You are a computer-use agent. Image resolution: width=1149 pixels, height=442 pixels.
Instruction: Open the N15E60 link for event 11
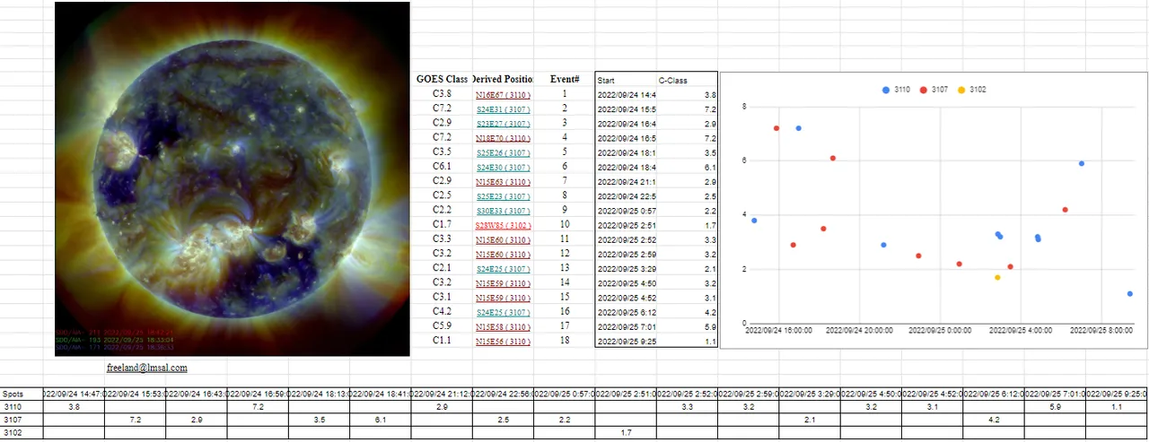coord(503,239)
